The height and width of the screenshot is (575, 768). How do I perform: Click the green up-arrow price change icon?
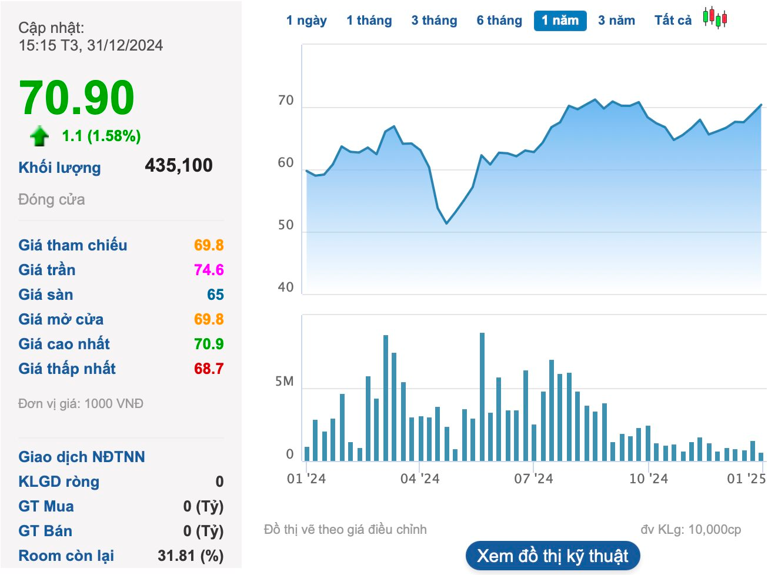point(39,136)
